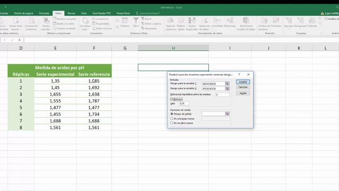This screenshot has height=191, width=339.
Task: Click range selector icon for variable 1
Action: [227, 83]
